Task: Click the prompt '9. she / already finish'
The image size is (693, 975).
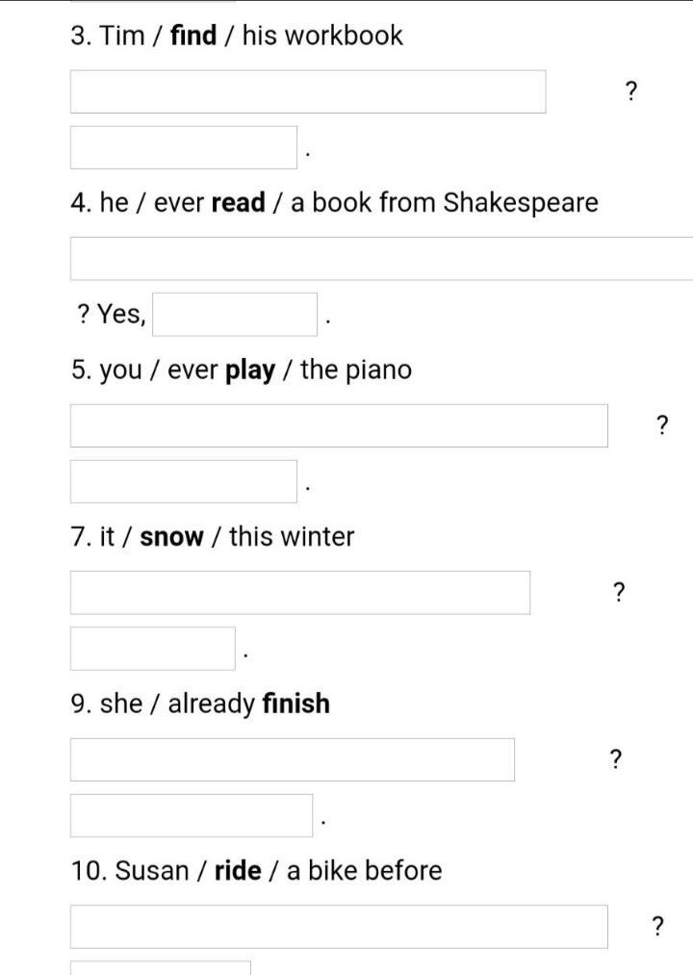Action: [200, 704]
